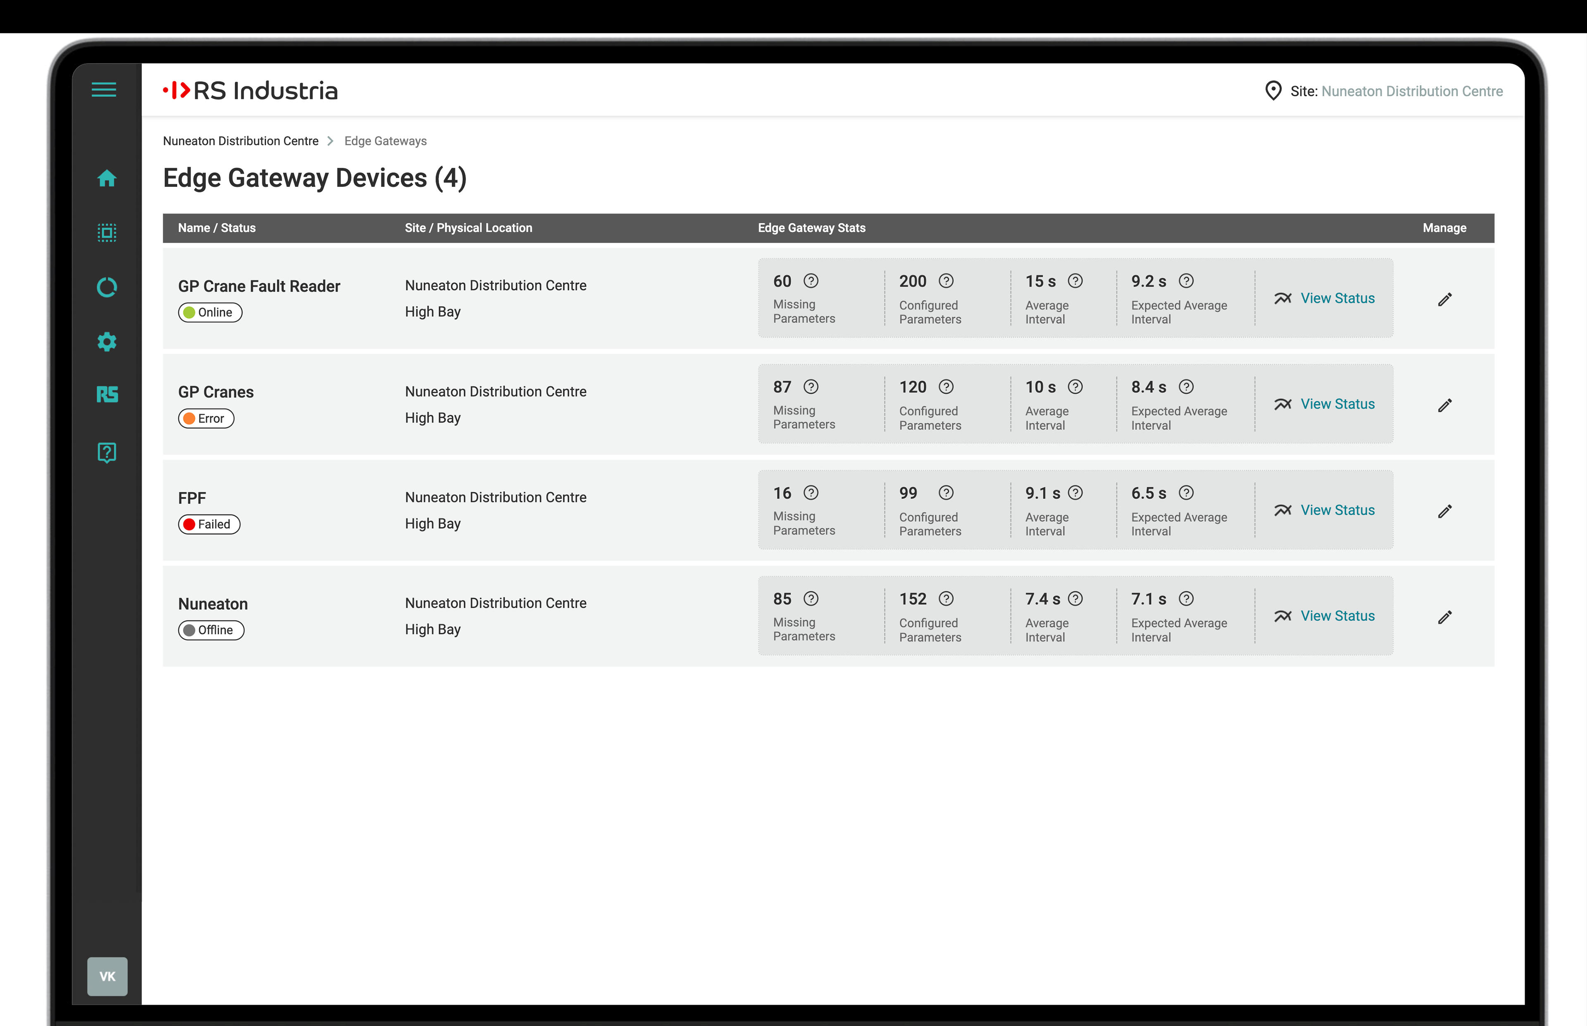Click the RS logo sidebar icon
The width and height of the screenshot is (1587, 1026).
pyautogui.click(x=107, y=394)
